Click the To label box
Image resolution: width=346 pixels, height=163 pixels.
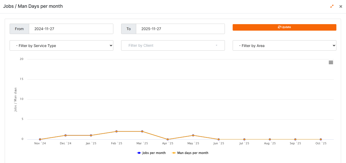128,29
